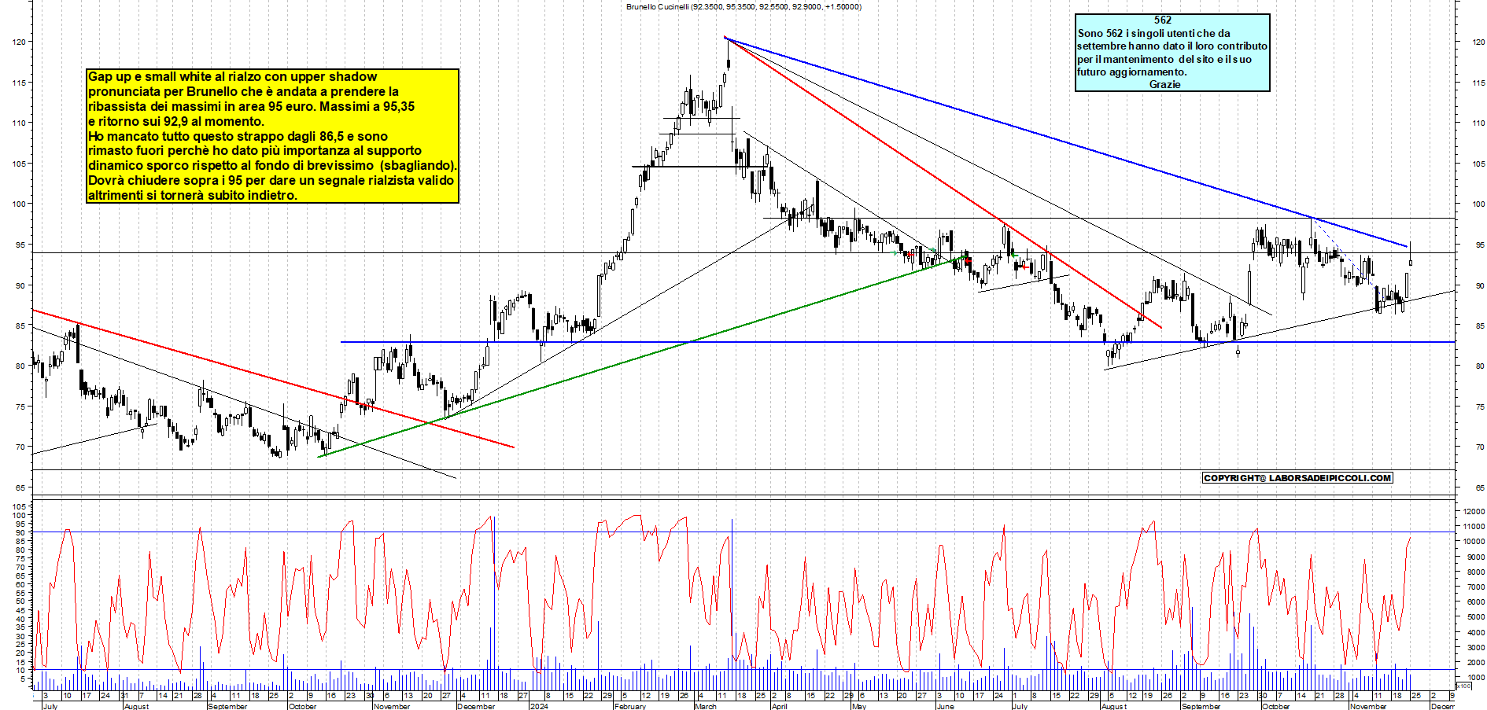Click the line 'altrimenti si tornerà subito indietro.'
Screen dimensions: 1487x710
pos(193,195)
